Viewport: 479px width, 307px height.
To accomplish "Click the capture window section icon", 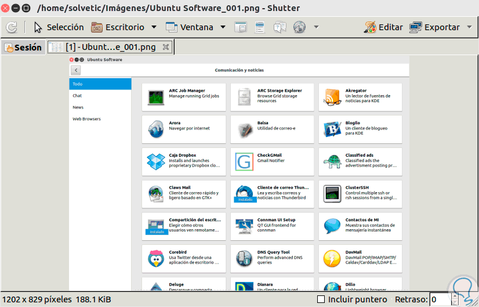I will point(241,27).
